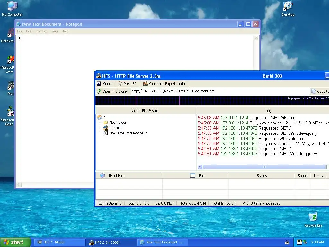The image size is (329, 247).
Task: Click log entry Requested GET /hfs.exe at 5:47:37
Action: (x=251, y=138)
